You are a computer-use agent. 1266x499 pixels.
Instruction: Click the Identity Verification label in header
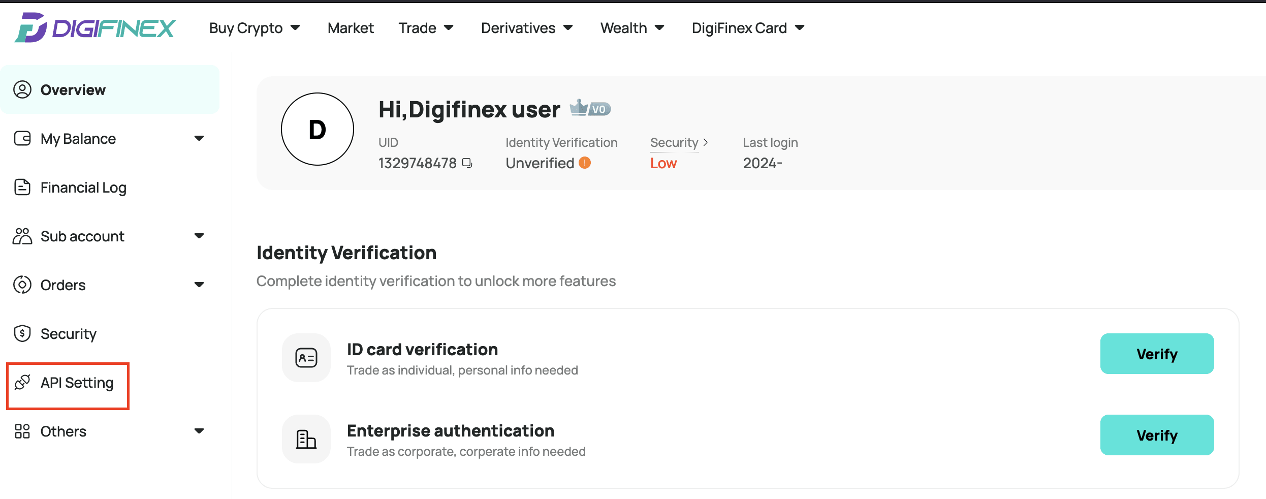[x=561, y=143]
